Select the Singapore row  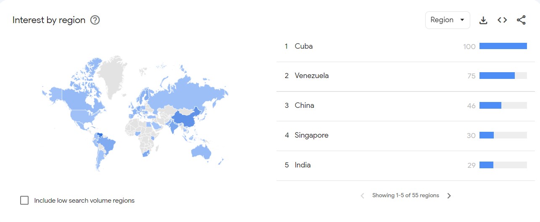point(311,136)
